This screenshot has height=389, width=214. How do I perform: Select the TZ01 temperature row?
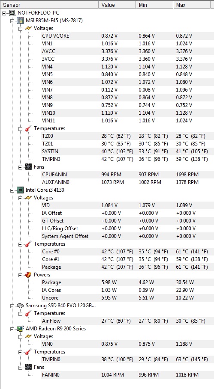(127, 144)
